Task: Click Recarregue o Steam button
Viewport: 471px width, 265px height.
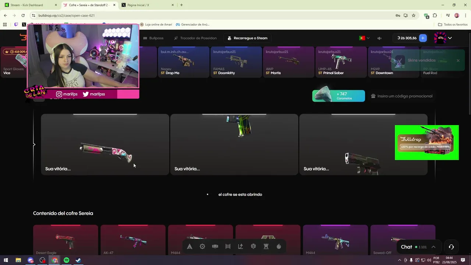Action: tap(247, 38)
